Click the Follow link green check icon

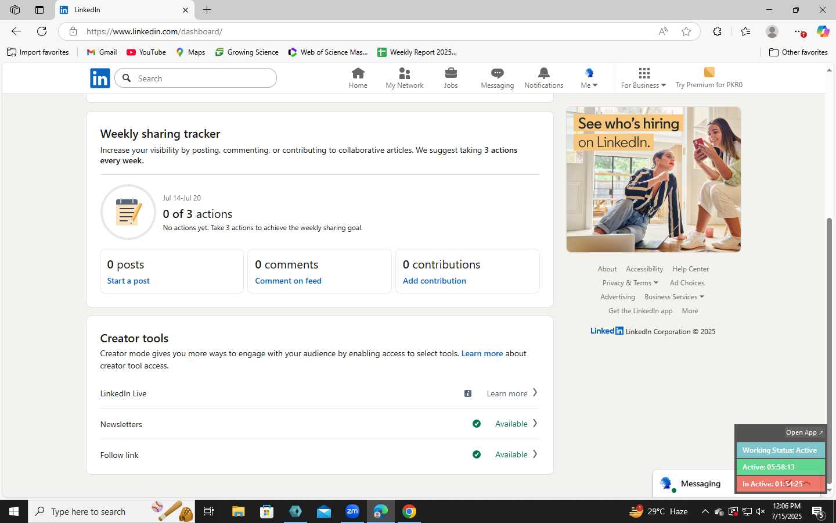coord(477,454)
